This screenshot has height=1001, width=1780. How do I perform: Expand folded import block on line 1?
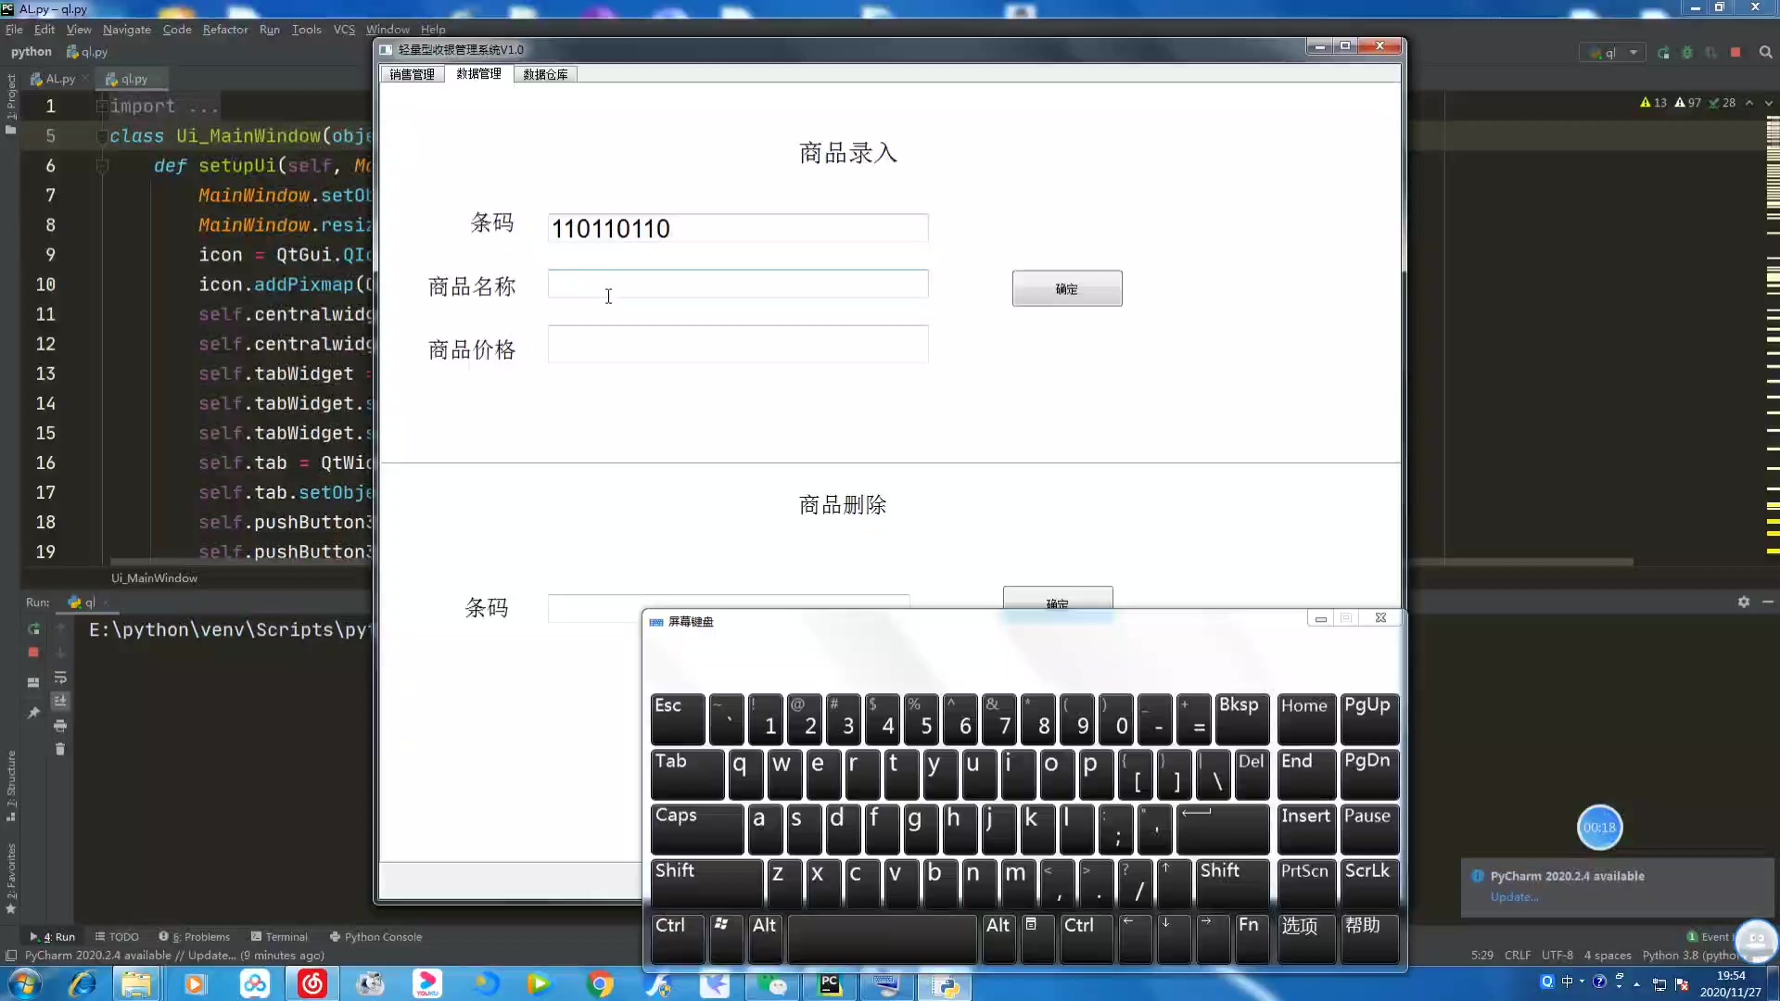coord(102,106)
